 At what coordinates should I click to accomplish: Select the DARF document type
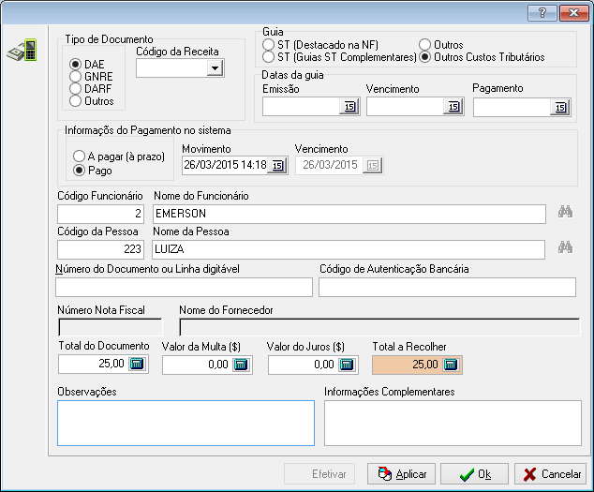(76, 88)
